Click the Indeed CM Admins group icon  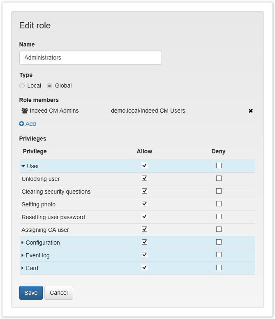pyautogui.click(x=25, y=111)
